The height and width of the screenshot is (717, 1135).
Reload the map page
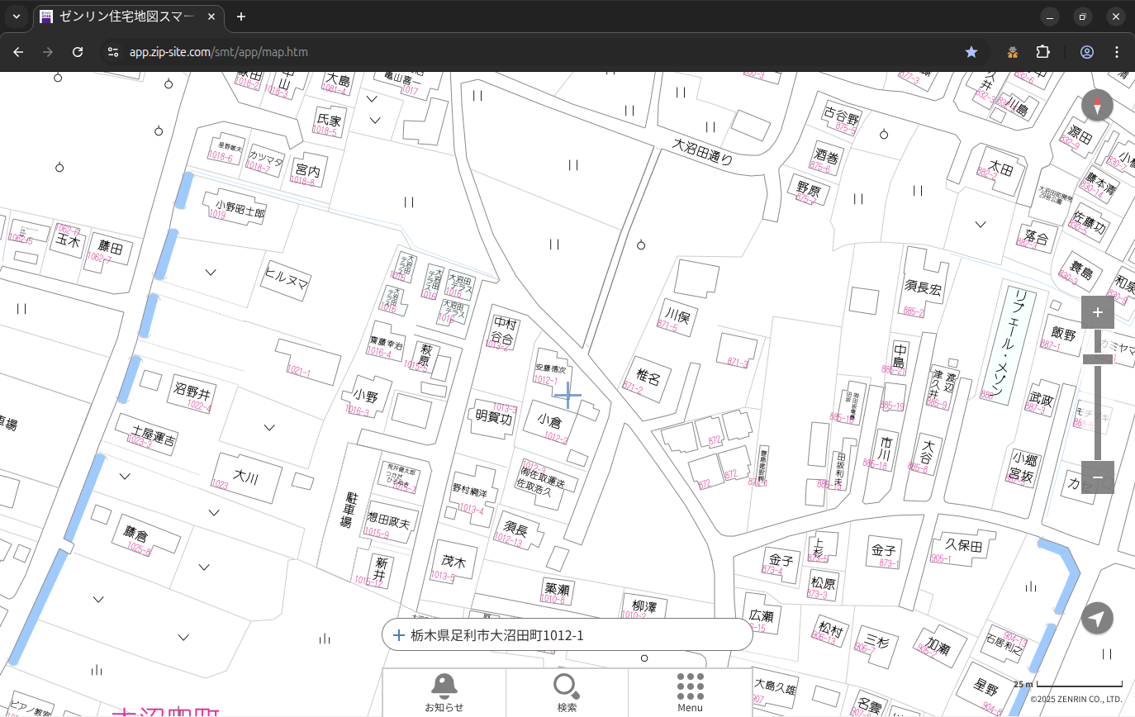78,52
